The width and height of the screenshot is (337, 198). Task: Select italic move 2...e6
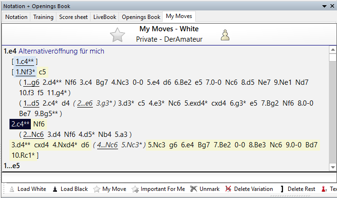coord(85,103)
